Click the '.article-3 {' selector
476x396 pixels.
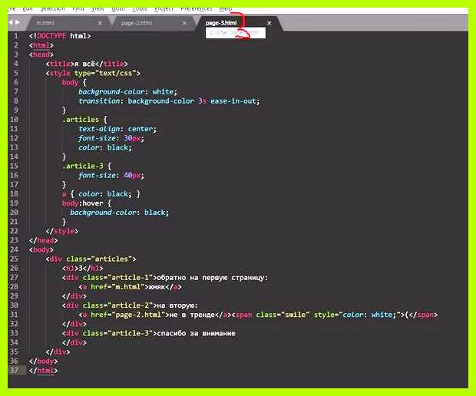pos(87,166)
